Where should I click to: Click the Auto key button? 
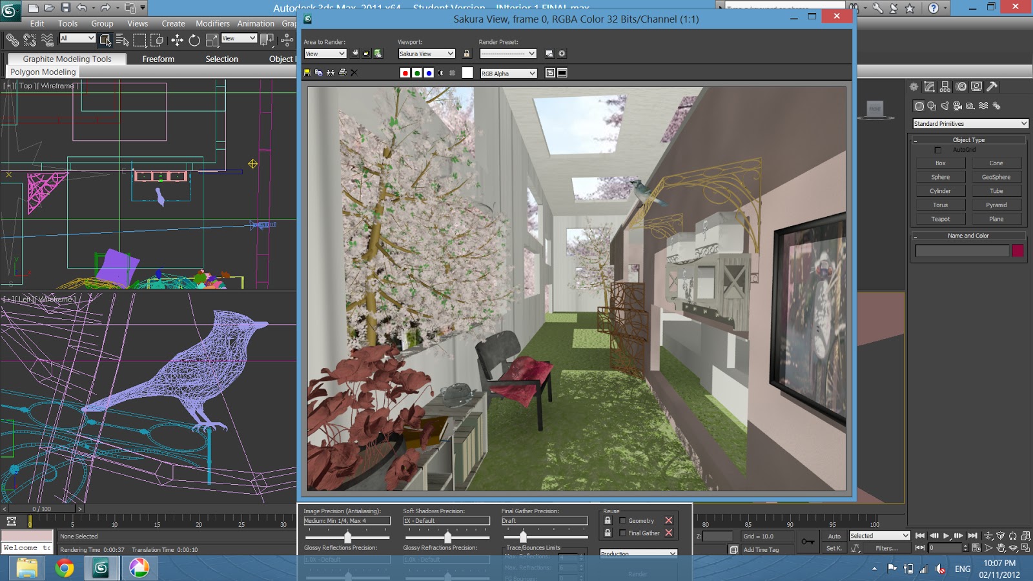(x=834, y=536)
